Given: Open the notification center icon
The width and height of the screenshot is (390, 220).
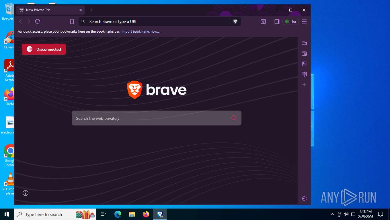Looking at the screenshot, I should click(381, 214).
